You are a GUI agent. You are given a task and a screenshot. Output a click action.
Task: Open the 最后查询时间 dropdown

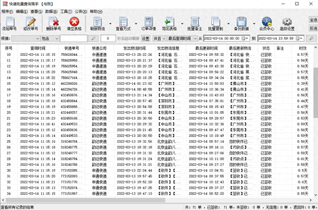pos(182,39)
